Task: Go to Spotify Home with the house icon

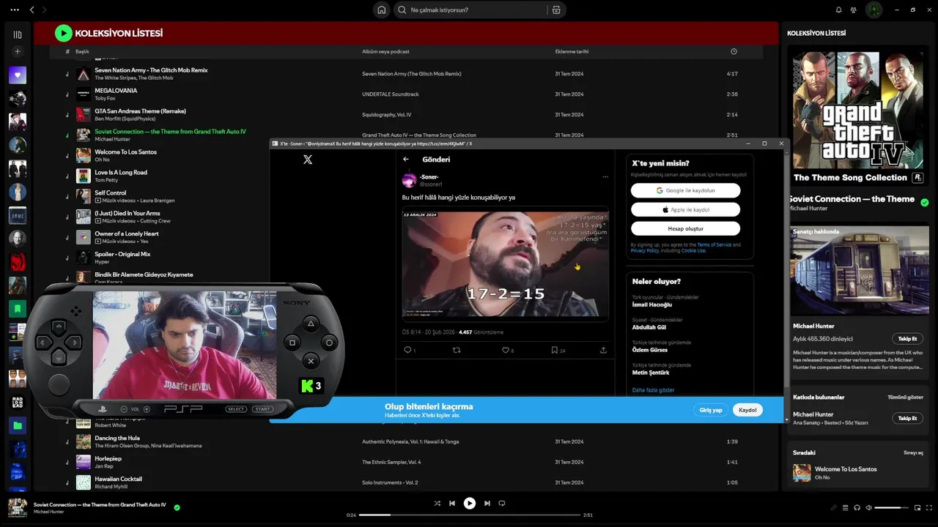Action: pos(381,10)
